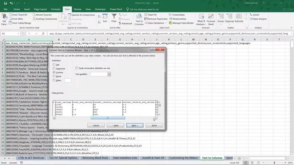Enable the Other delimiter checkbox

pos(54,80)
